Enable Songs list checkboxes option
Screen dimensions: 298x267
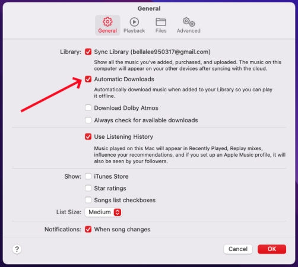pyautogui.click(x=88, y=200)
